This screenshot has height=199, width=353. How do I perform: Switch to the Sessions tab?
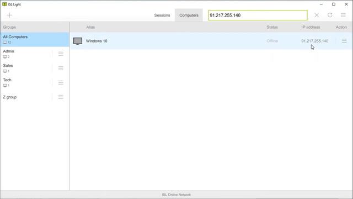pos(162,15)
